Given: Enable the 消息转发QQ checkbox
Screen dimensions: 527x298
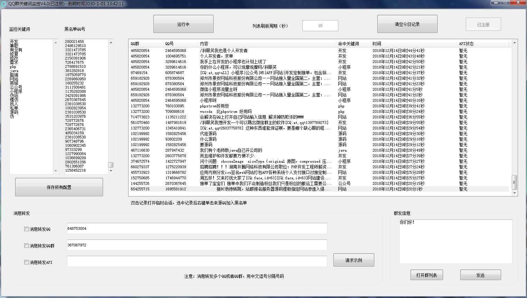Looking at the screenshot, I should (26, 229).
